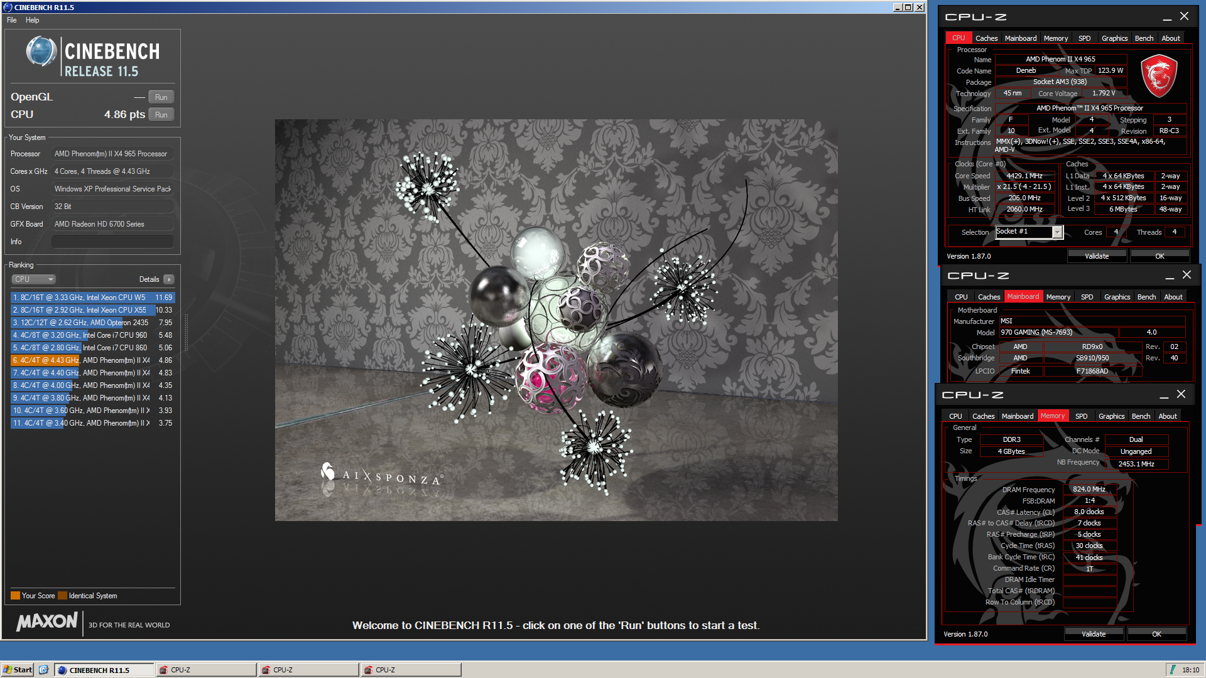Launch Internet Explorer from quick launch
Viewport: 1206px width, 678px height.
tap(43, 670)
